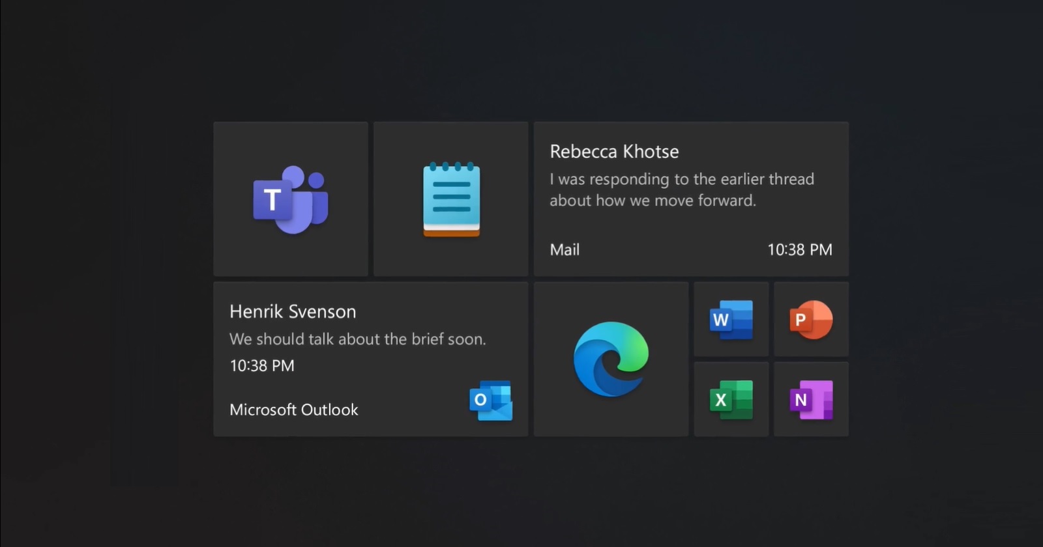Click the Outlook icon in Henrik's tile
The image size is (1043, 547).
(491, 400)
